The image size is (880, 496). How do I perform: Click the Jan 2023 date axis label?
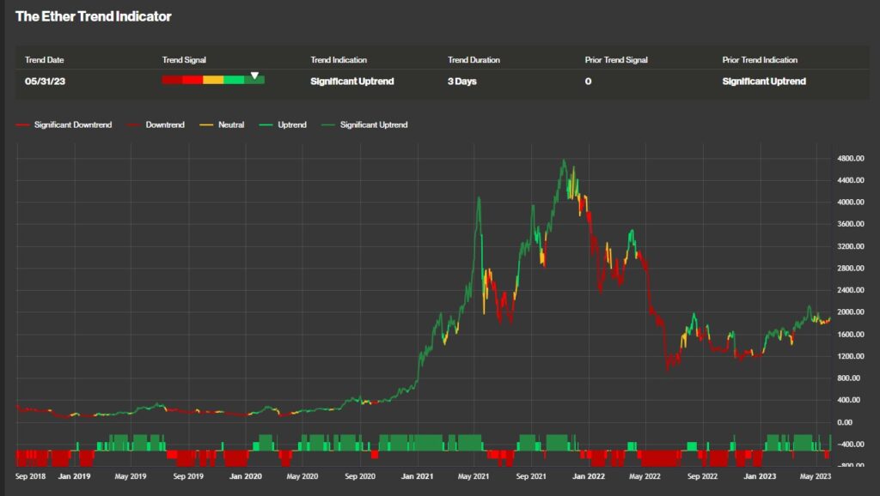tap(760, 476)
